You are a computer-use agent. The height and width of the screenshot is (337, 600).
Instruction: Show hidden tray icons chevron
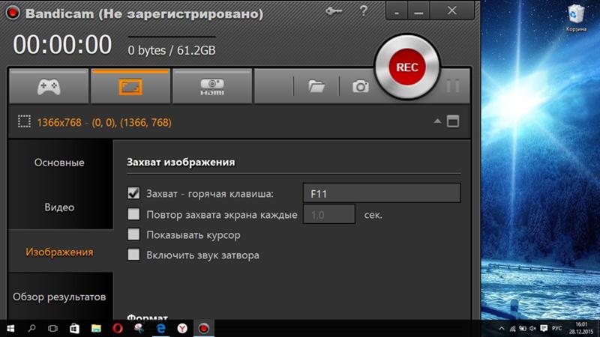point(502,329)
